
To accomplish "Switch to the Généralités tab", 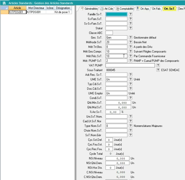I will click(x=89, y=9).
